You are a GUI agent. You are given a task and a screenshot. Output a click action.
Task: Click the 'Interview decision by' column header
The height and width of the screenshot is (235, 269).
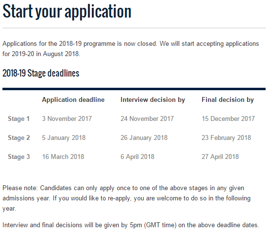(x=153, y=100)
